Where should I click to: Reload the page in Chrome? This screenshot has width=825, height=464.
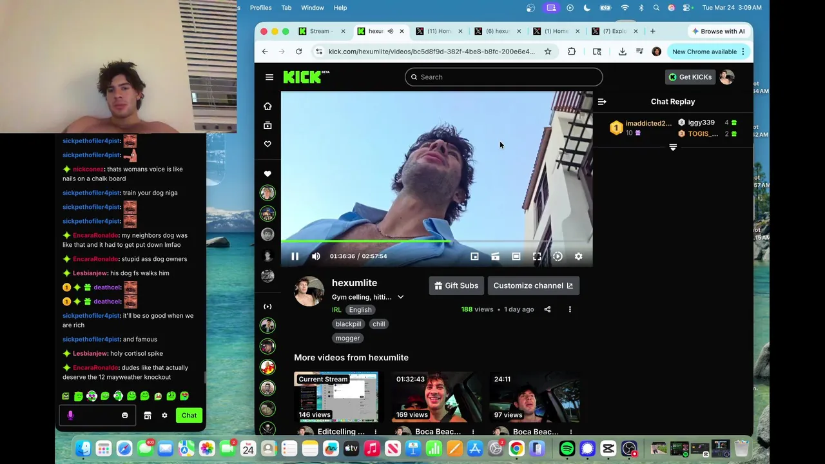coord(298,52)
